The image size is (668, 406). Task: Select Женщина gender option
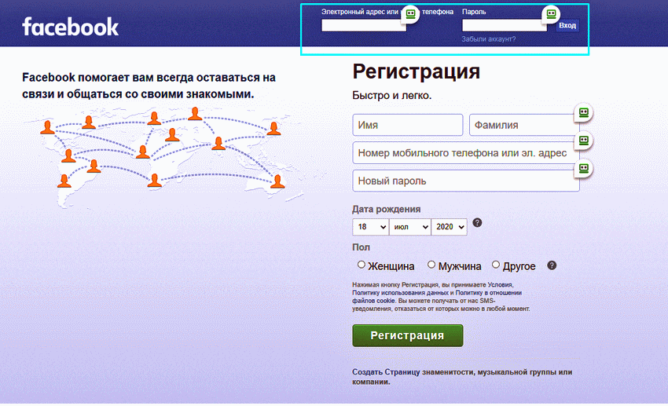click(x=362, y=265)
